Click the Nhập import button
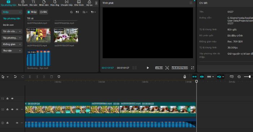Viewport: 253px width, 132px height. click(32, 12)
